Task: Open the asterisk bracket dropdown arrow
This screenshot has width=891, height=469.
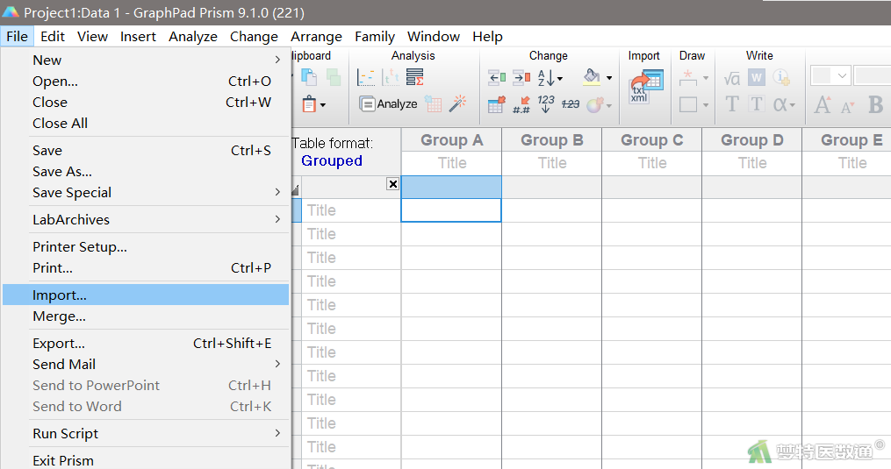Action: pos(706,78)
